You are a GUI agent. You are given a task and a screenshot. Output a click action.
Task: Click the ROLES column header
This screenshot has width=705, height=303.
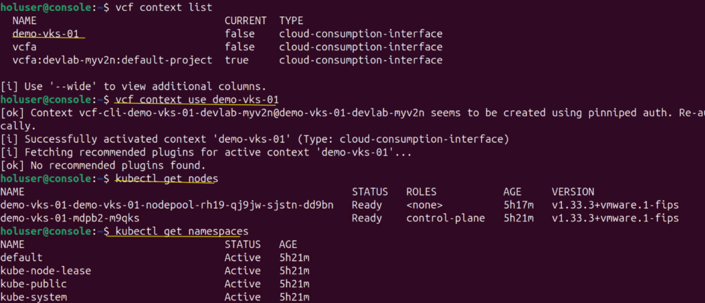tap(423, 192)
